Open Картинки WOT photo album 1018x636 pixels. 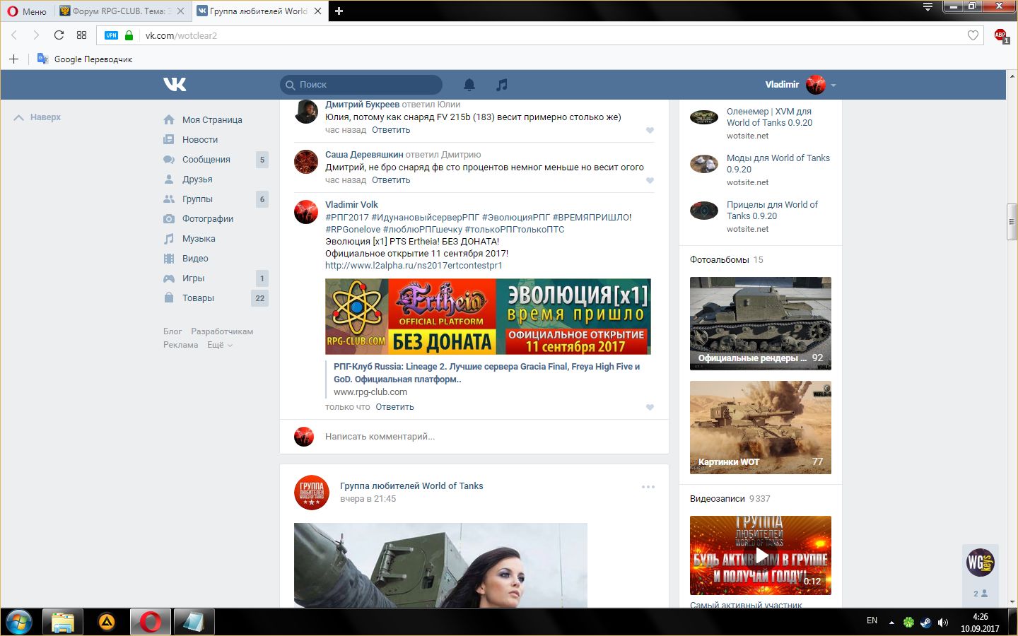[x=761, y=428]
